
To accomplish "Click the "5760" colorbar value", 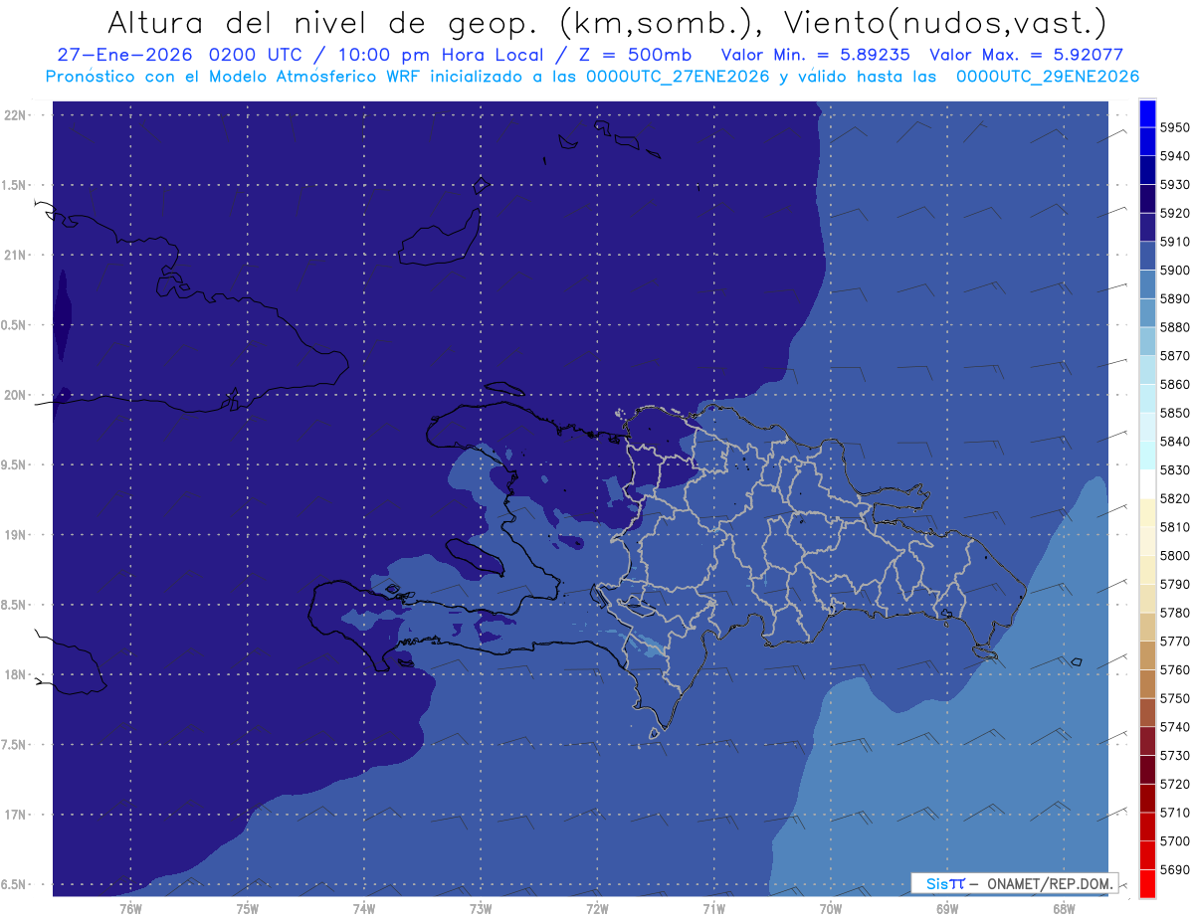I will (1173, 670).
